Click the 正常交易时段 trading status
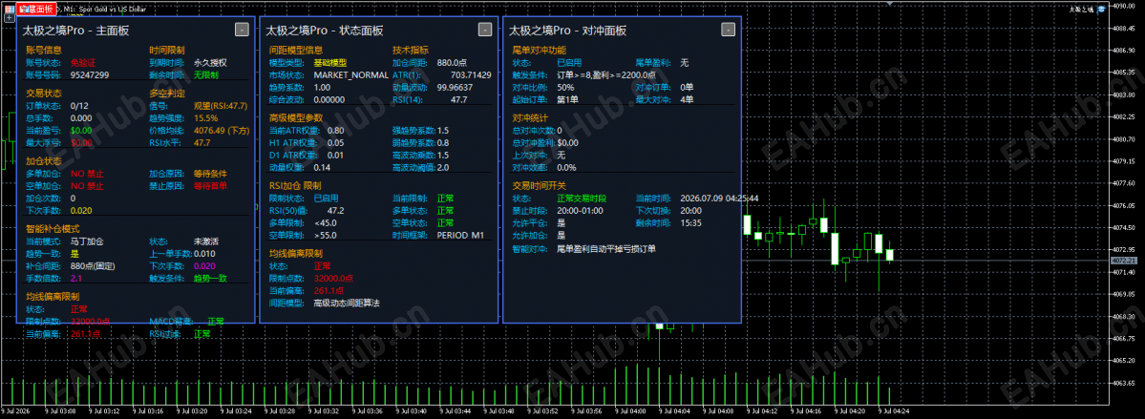The image size is (1145, 419). click(x=582, y=199)
